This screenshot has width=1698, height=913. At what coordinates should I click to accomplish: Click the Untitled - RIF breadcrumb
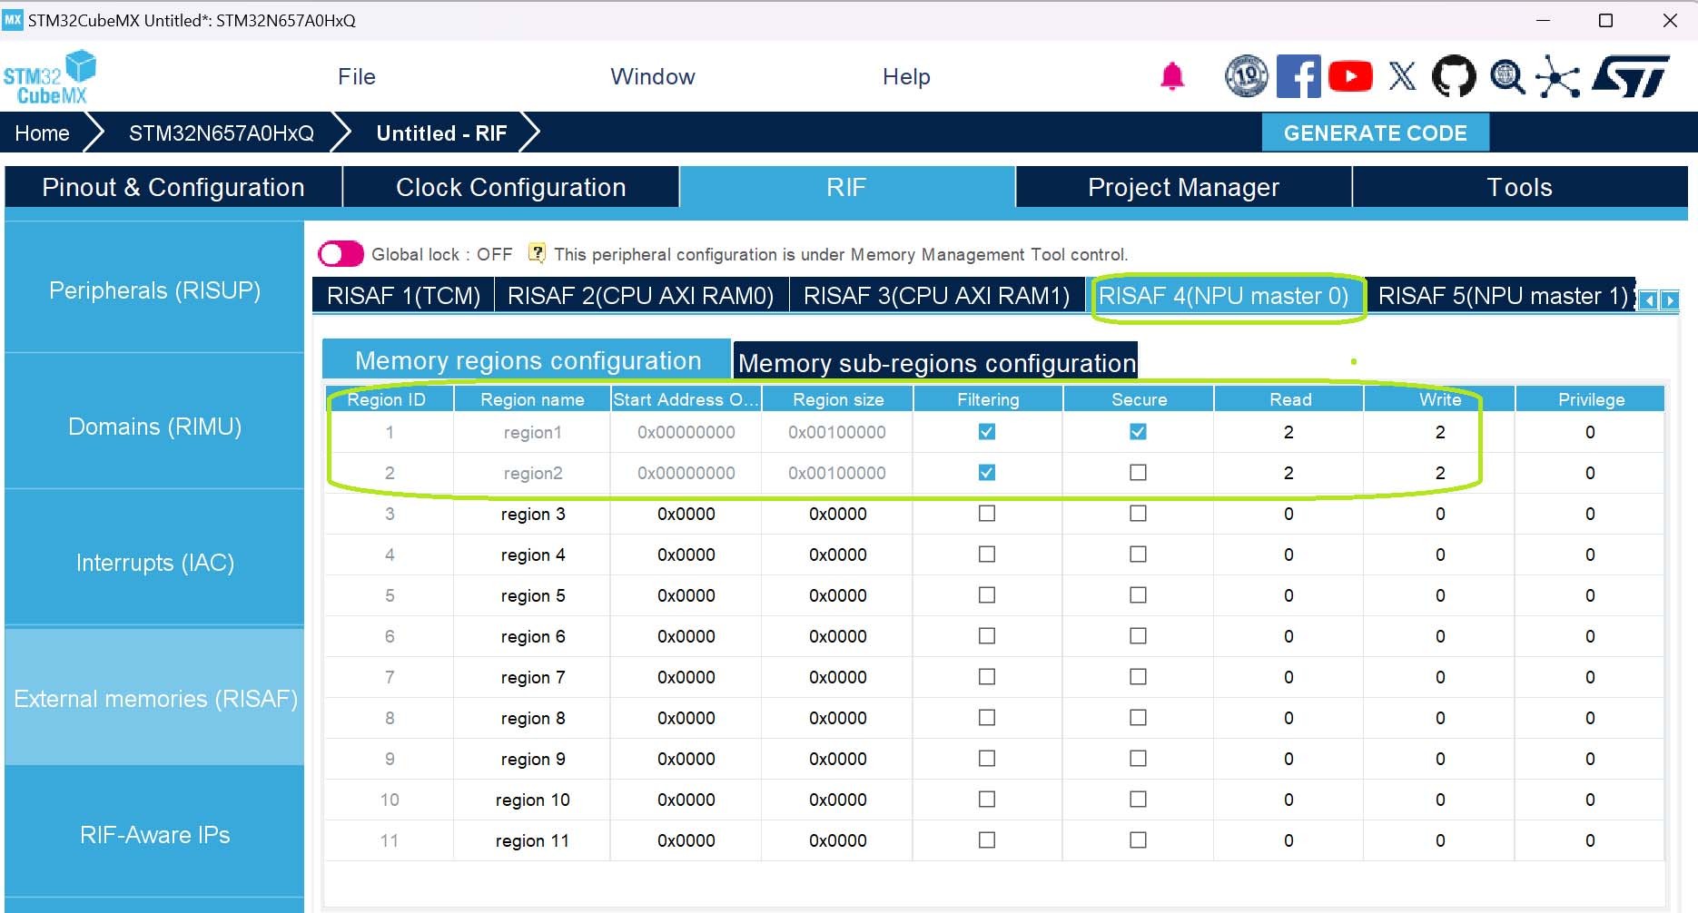coord(441,133)
